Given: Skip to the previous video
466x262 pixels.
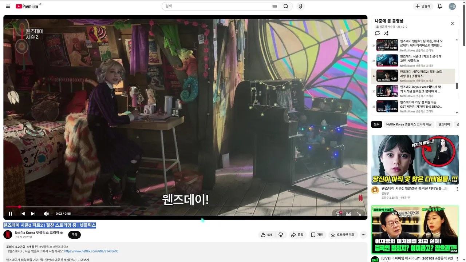Looking at the screenshot, I should pyautogui.click(x=23, y=214).
